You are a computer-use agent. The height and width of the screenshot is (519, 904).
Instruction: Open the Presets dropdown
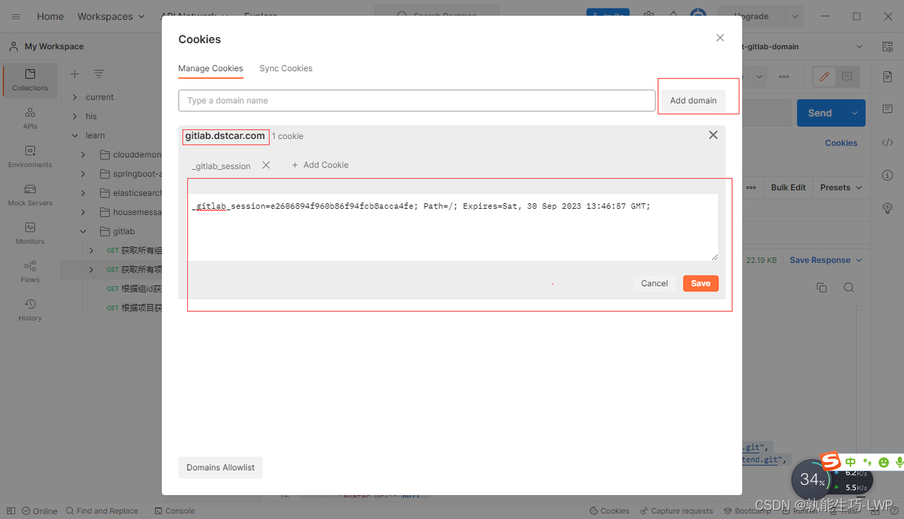(x=841, y=188)
